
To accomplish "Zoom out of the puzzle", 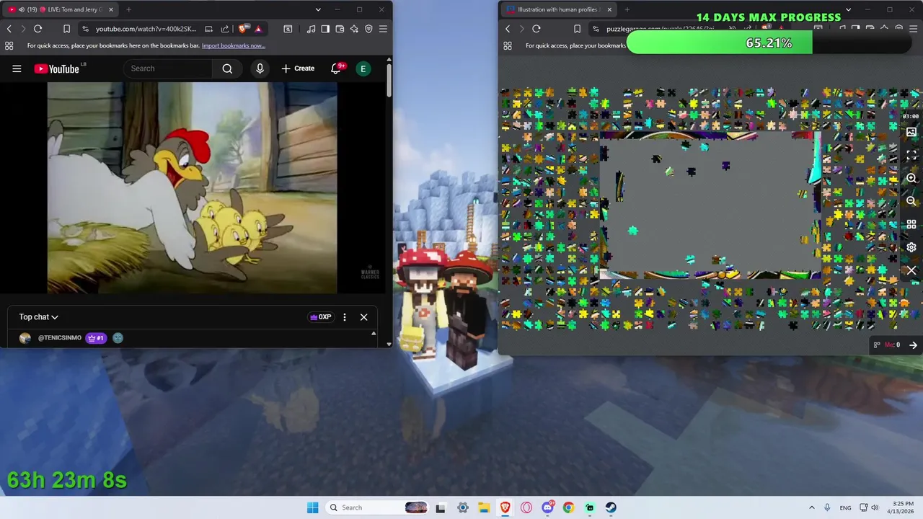I will [911, 201].
